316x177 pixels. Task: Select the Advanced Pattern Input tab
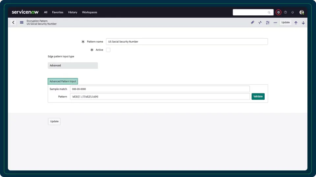63,81
